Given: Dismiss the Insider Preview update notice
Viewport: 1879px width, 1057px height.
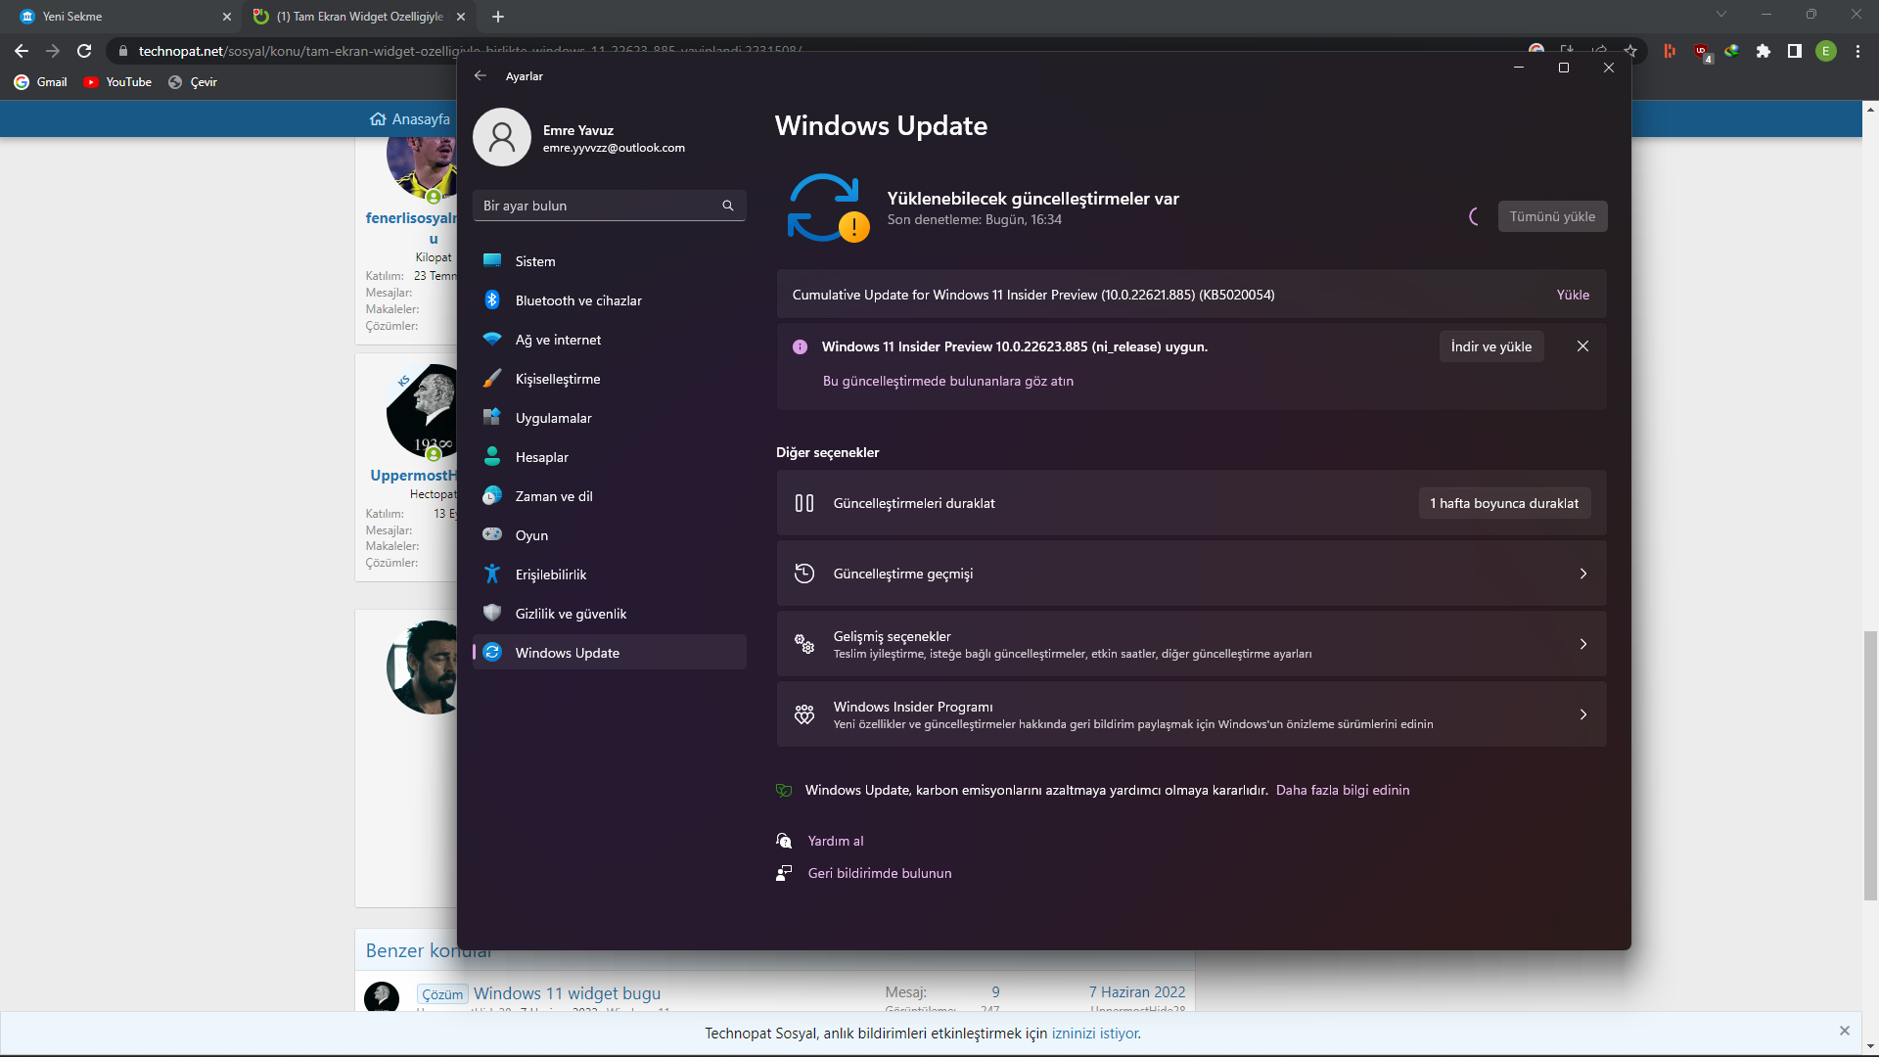Looking at the screenshot, I should click(1582, 346).
